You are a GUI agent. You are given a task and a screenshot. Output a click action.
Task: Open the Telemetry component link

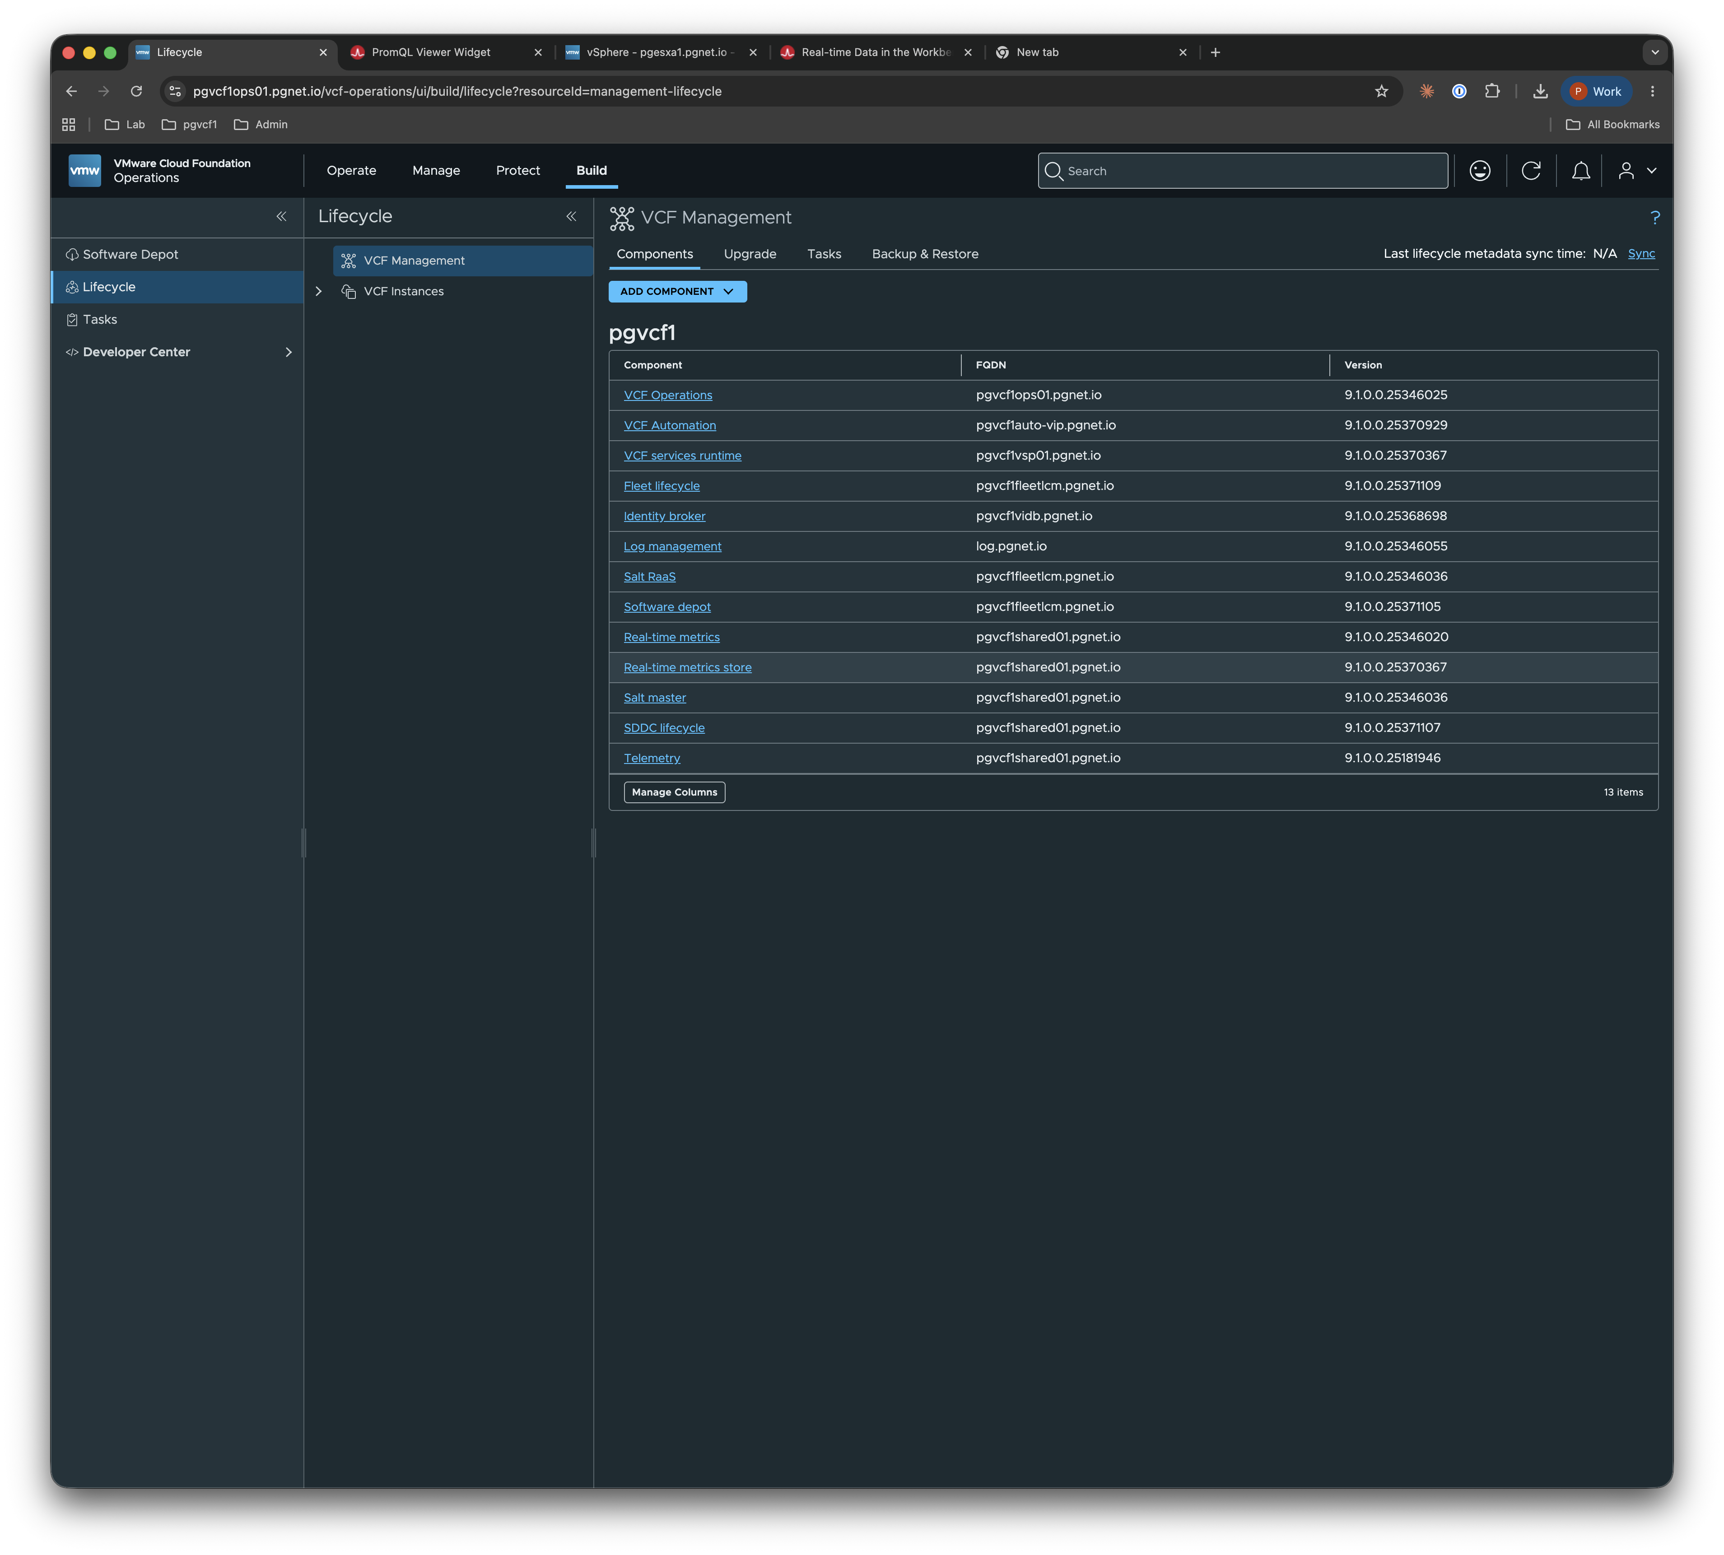coord(652,758)
